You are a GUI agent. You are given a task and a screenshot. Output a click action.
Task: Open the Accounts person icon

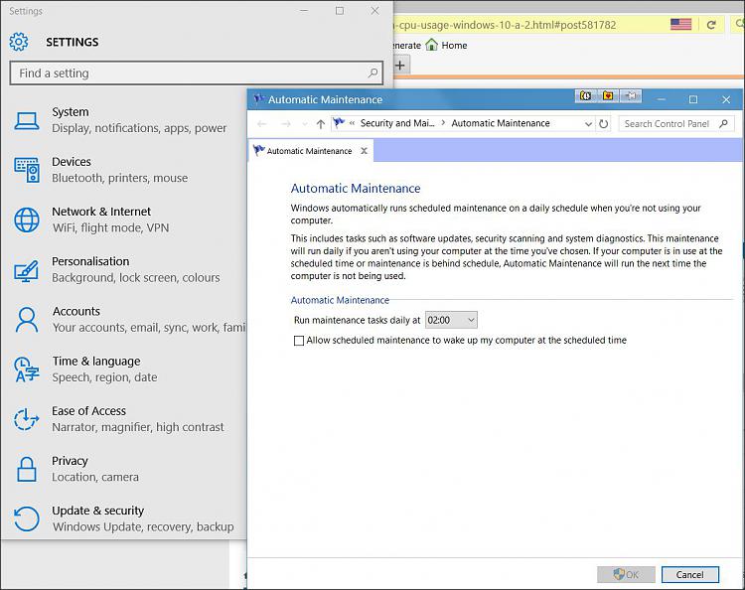(27, 320)
